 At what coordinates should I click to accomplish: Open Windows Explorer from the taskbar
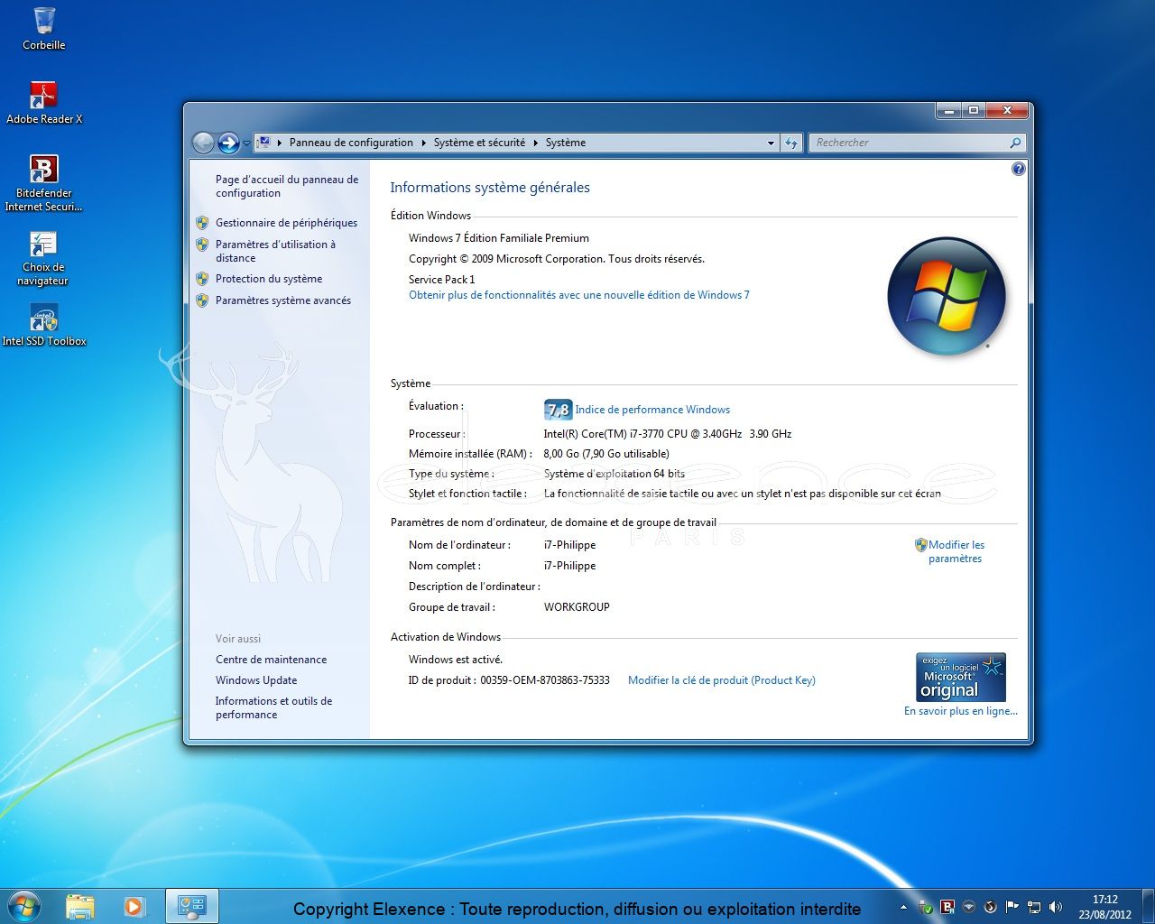[x=79, y=906]
